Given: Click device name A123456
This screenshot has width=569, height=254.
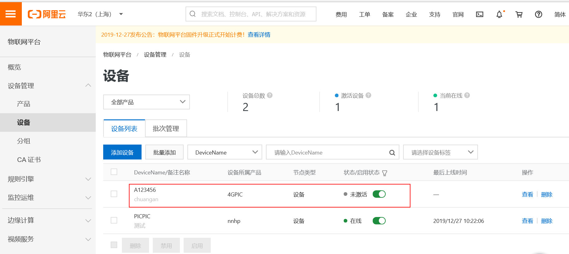Looking at the screenshot, I should (145, 190).
